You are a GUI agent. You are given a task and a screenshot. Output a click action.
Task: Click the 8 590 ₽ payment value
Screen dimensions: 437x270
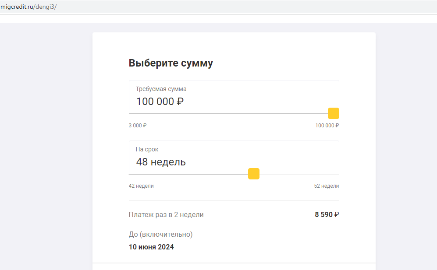(x=327, y=214)
